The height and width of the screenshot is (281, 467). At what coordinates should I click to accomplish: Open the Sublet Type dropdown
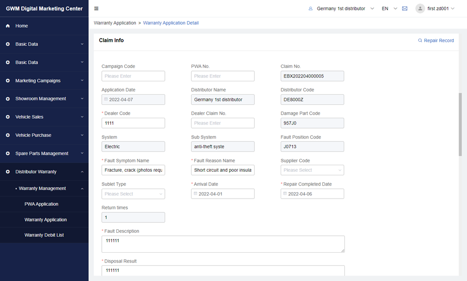pos(133,194)
